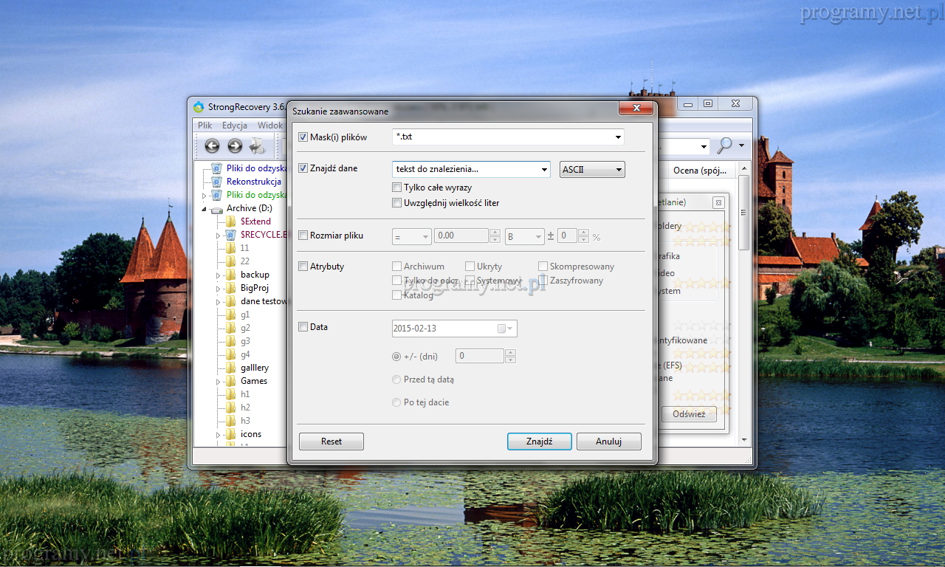Open the ASCII encoding dropdown
Screen dimensions: 945x567
pyautogui.click(x=592, y=170)
